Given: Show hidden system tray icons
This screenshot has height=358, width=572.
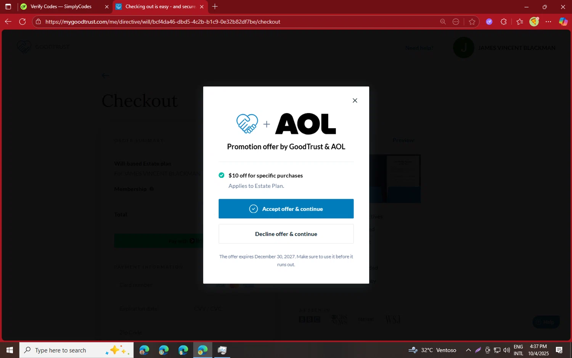Looking at the screenshot, I should 468,350.
